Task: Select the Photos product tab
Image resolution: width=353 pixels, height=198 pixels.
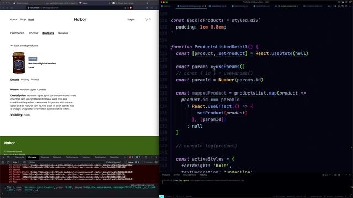Action: [x=35, y=79]
